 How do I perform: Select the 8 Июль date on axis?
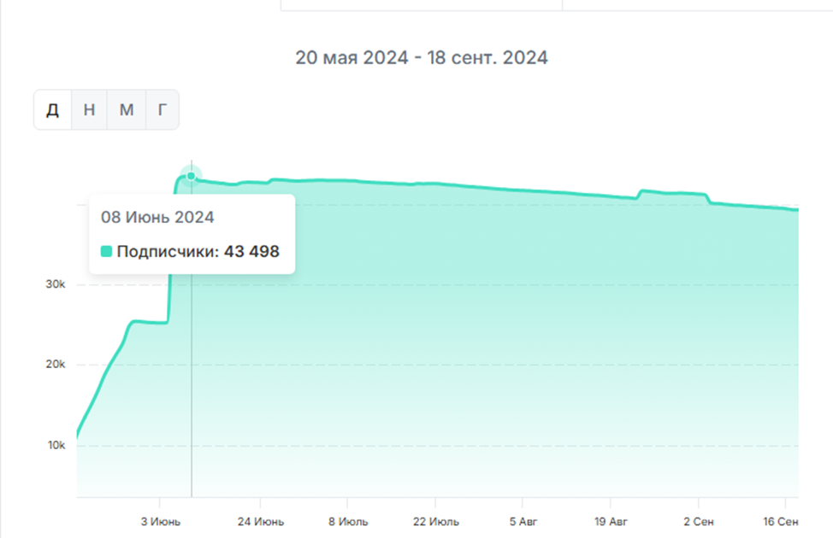point(346,521)
